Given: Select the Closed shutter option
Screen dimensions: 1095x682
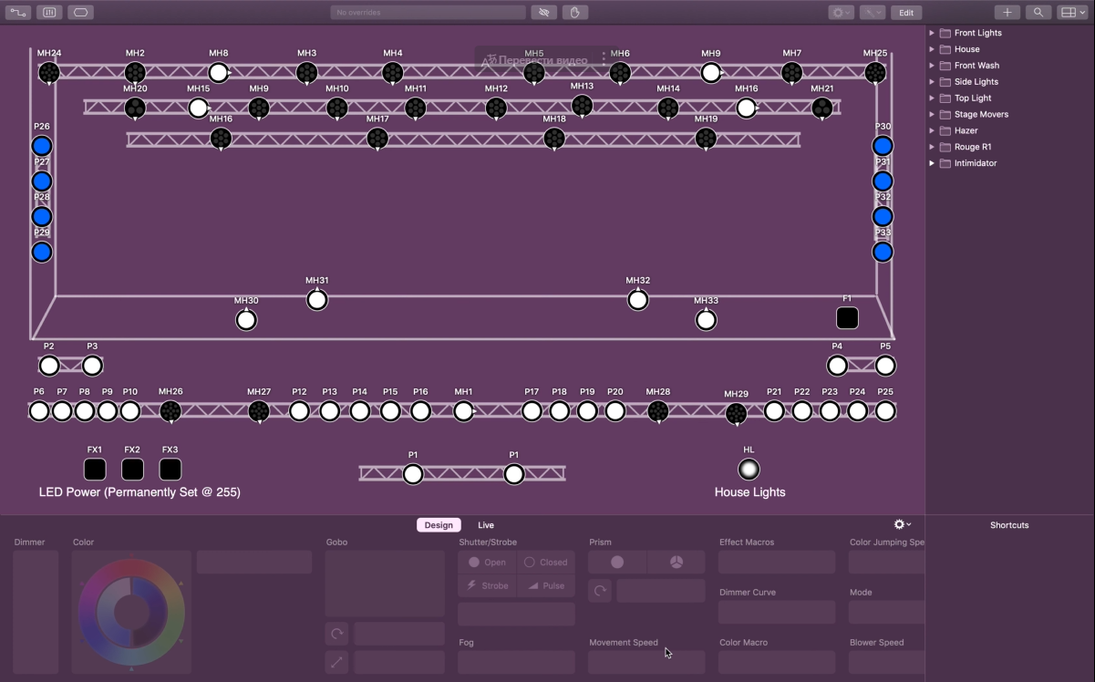Looking at the screenshot, I should click(545, 563).
